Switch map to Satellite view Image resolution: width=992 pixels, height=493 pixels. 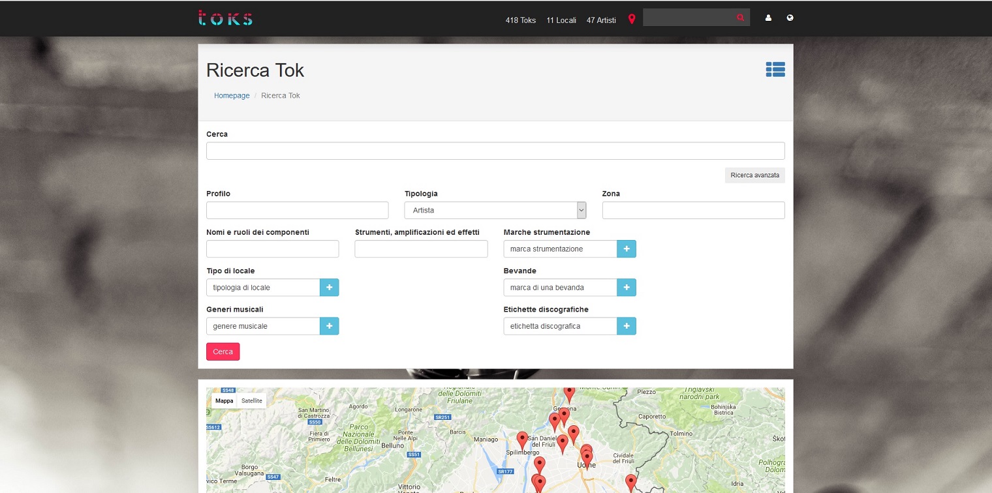[x=252, y=400]
